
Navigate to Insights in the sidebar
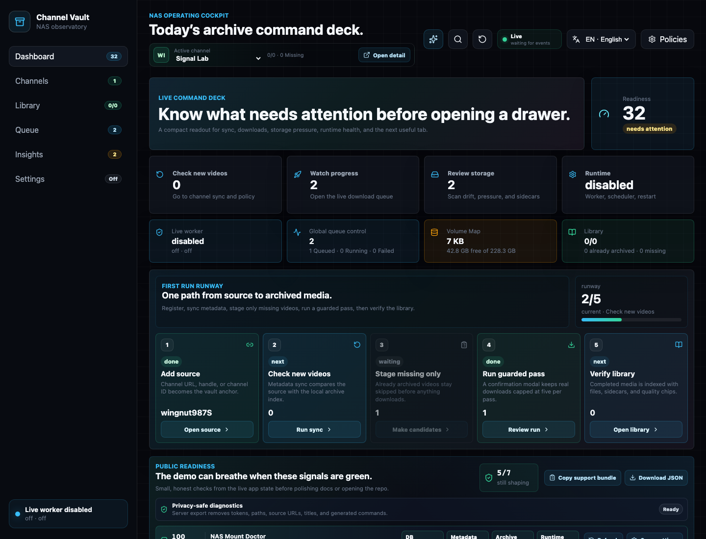point(68,154)
